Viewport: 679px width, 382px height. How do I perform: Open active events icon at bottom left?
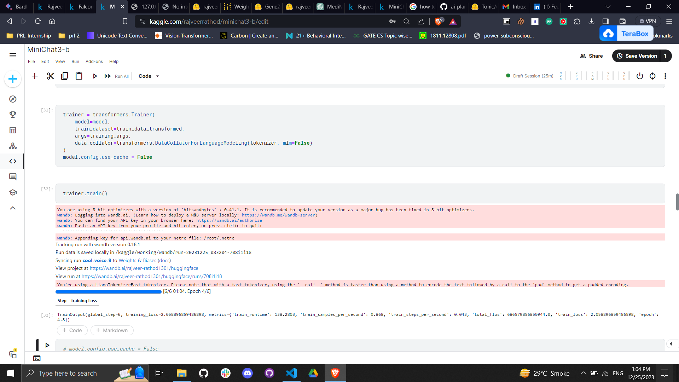(13, 354)
